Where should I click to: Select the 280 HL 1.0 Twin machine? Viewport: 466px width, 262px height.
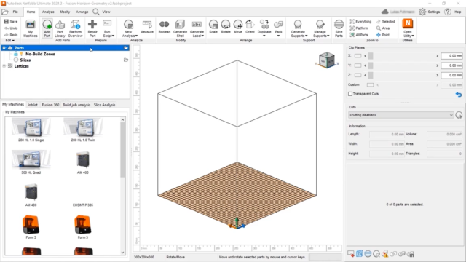83,130
